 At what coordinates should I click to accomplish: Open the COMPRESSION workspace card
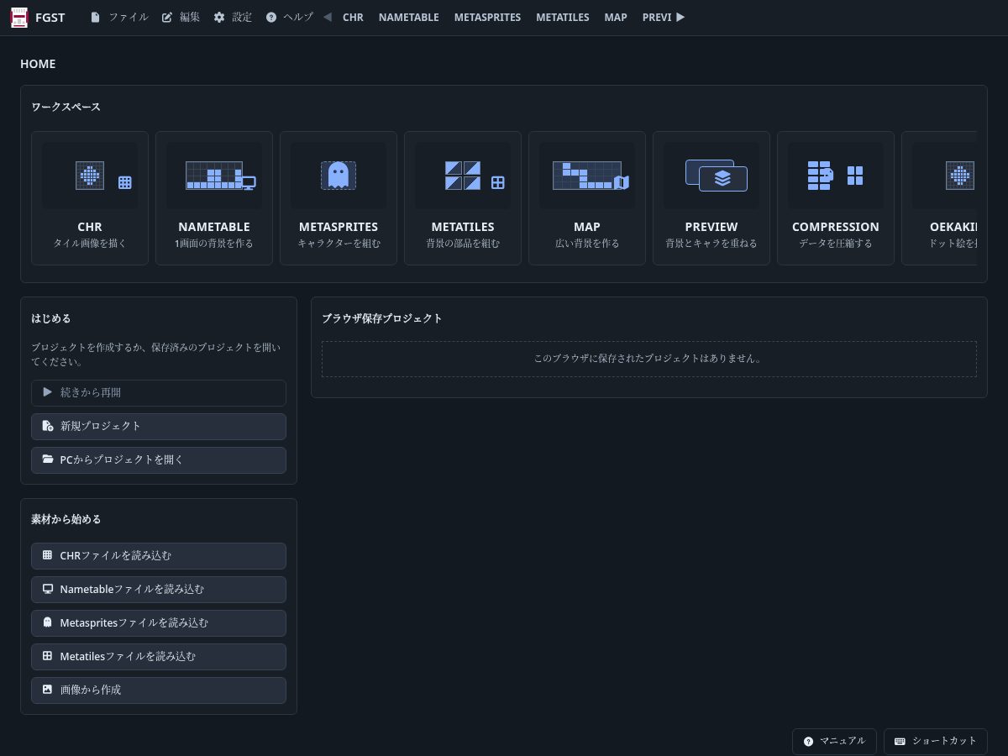tap(836, 198)
